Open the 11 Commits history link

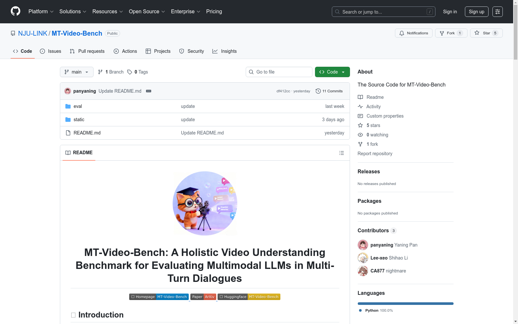(x=329, y=91)
